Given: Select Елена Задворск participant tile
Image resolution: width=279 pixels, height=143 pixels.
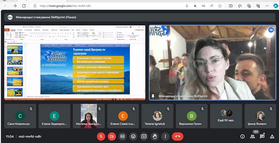Looking at the screenshot, I should (x=55, y=116).
